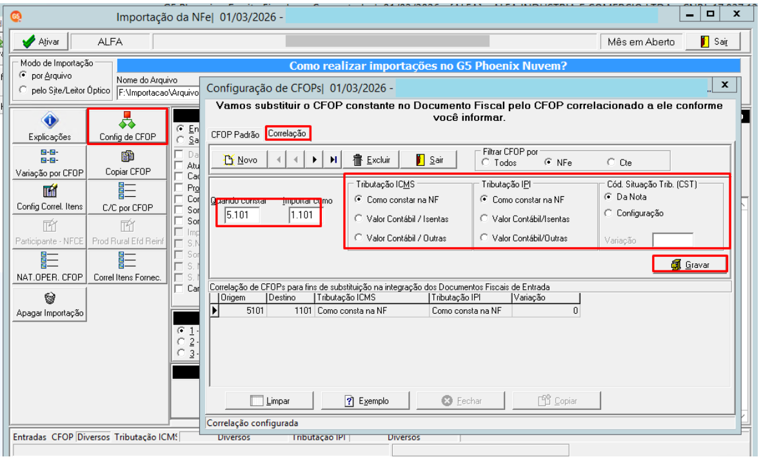Viewport: 761px width, 459px height.
Task: Open Copiar CFOP icon
Action: point(127,162)
